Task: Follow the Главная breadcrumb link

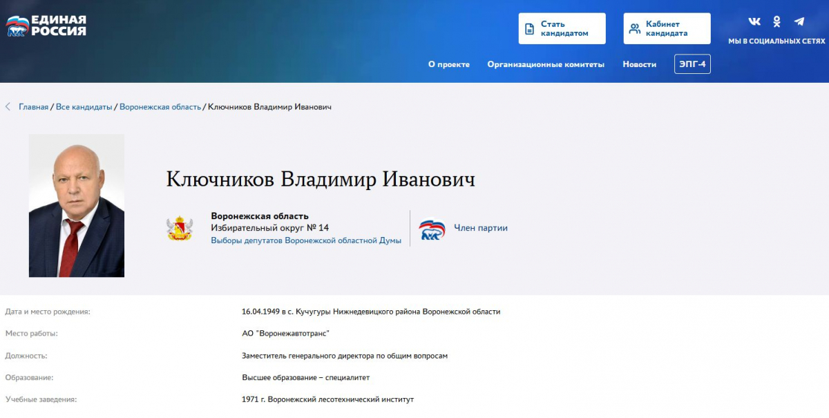Action: (34, 107)
